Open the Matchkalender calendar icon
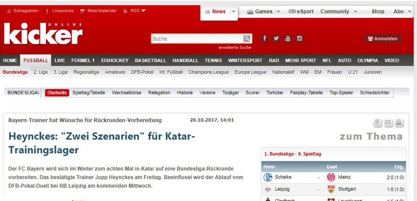Viewport: 417px width, 201px height. [x=82, y=11]
